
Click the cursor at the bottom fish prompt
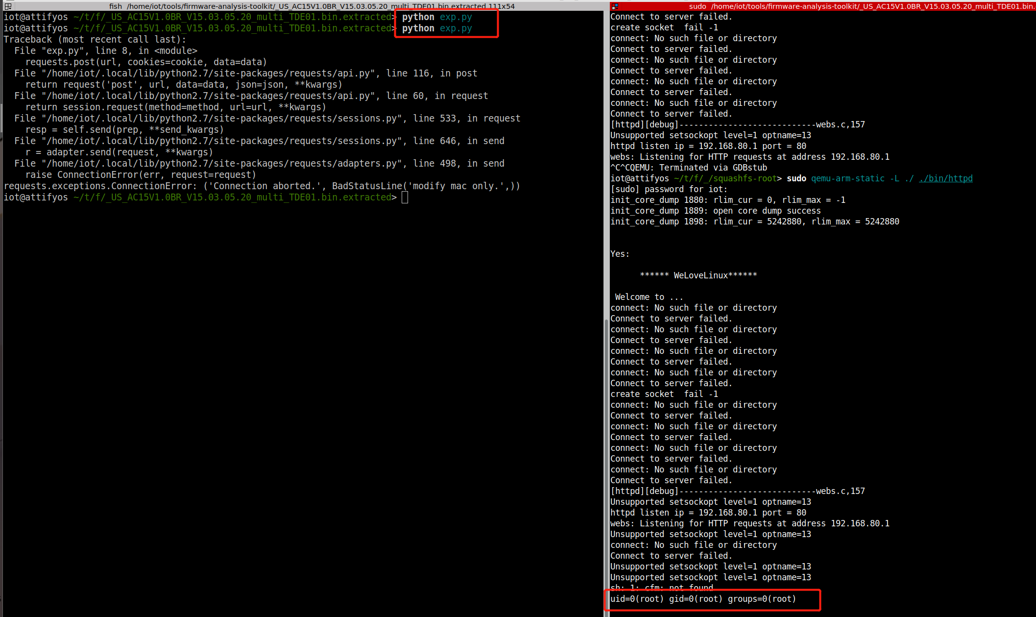tap(405, 197)
